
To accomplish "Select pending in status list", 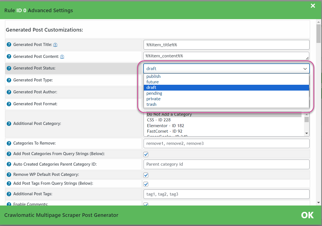I will click(x=226, y=93).
